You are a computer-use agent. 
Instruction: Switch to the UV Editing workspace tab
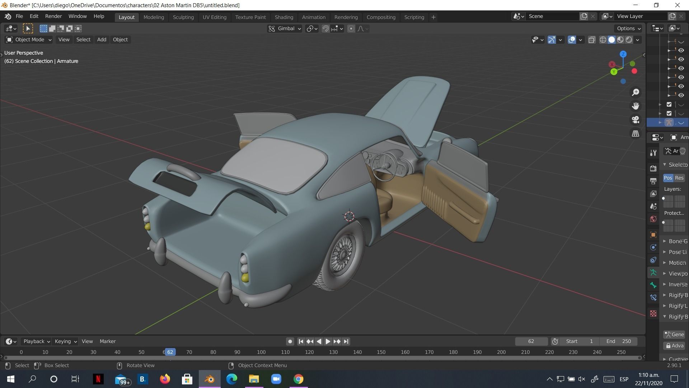(214, 17)
